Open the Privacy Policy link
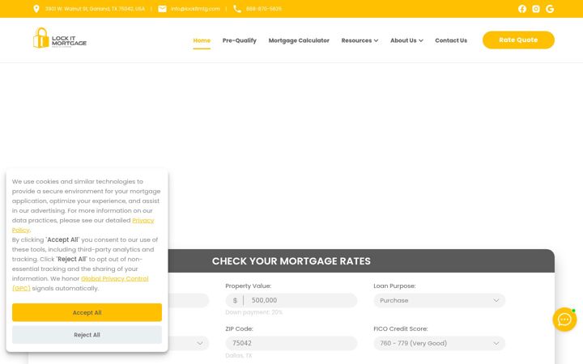The width and height of the screenshot is (583, 364). (x=143, y=220)
